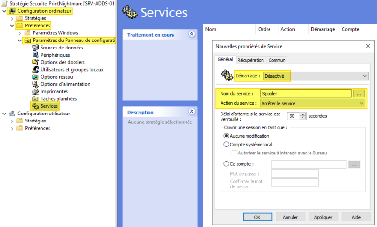Tick Autoriser le service à interagir avec le Bureau

pos(234,153)
